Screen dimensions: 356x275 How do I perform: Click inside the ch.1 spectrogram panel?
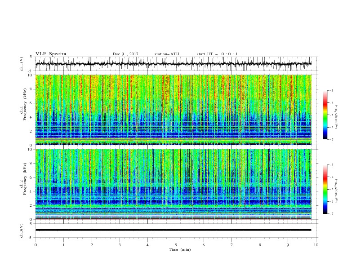pyautogui.click(x=174, y=110)
